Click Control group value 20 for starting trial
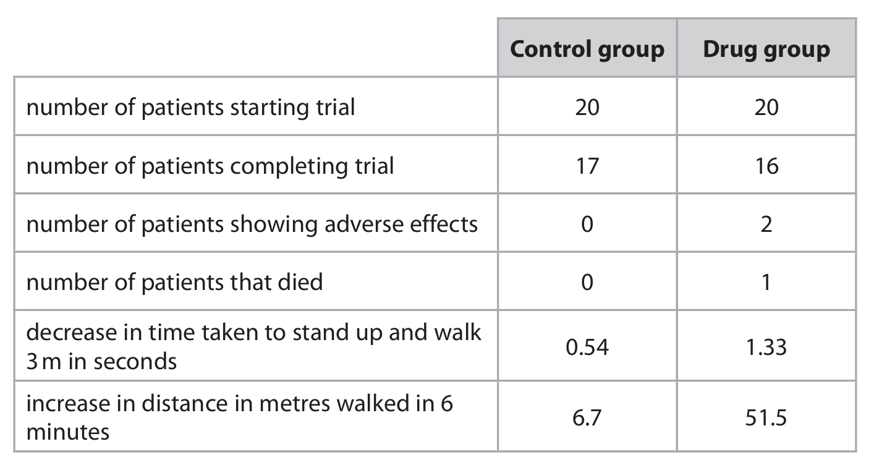 pos(587,108)
